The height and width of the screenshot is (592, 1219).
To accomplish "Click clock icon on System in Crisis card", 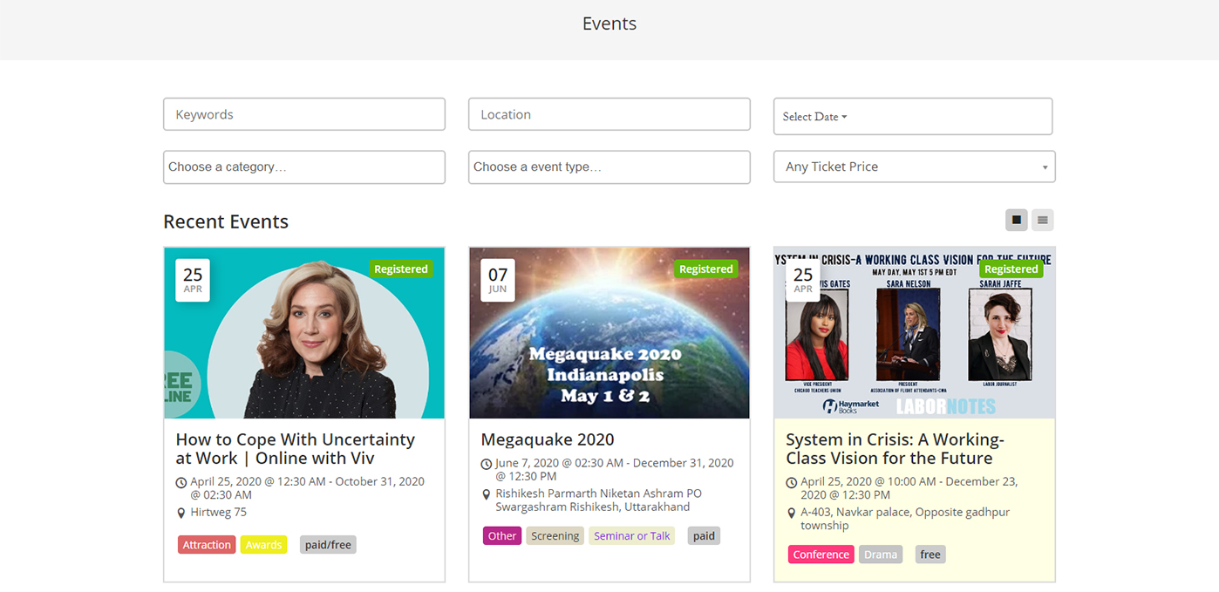I will (x=792, y=482).
